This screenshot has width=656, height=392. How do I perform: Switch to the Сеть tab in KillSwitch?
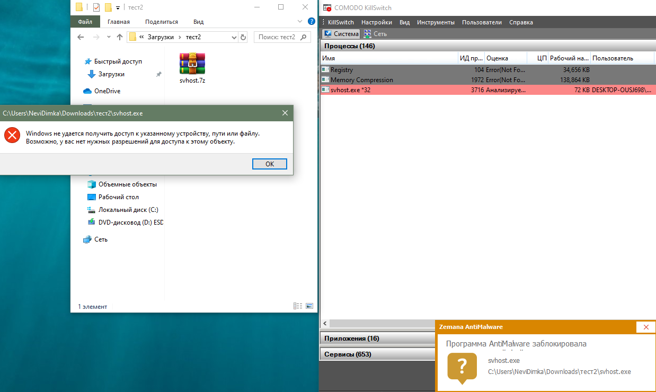[x=375, y=33]
